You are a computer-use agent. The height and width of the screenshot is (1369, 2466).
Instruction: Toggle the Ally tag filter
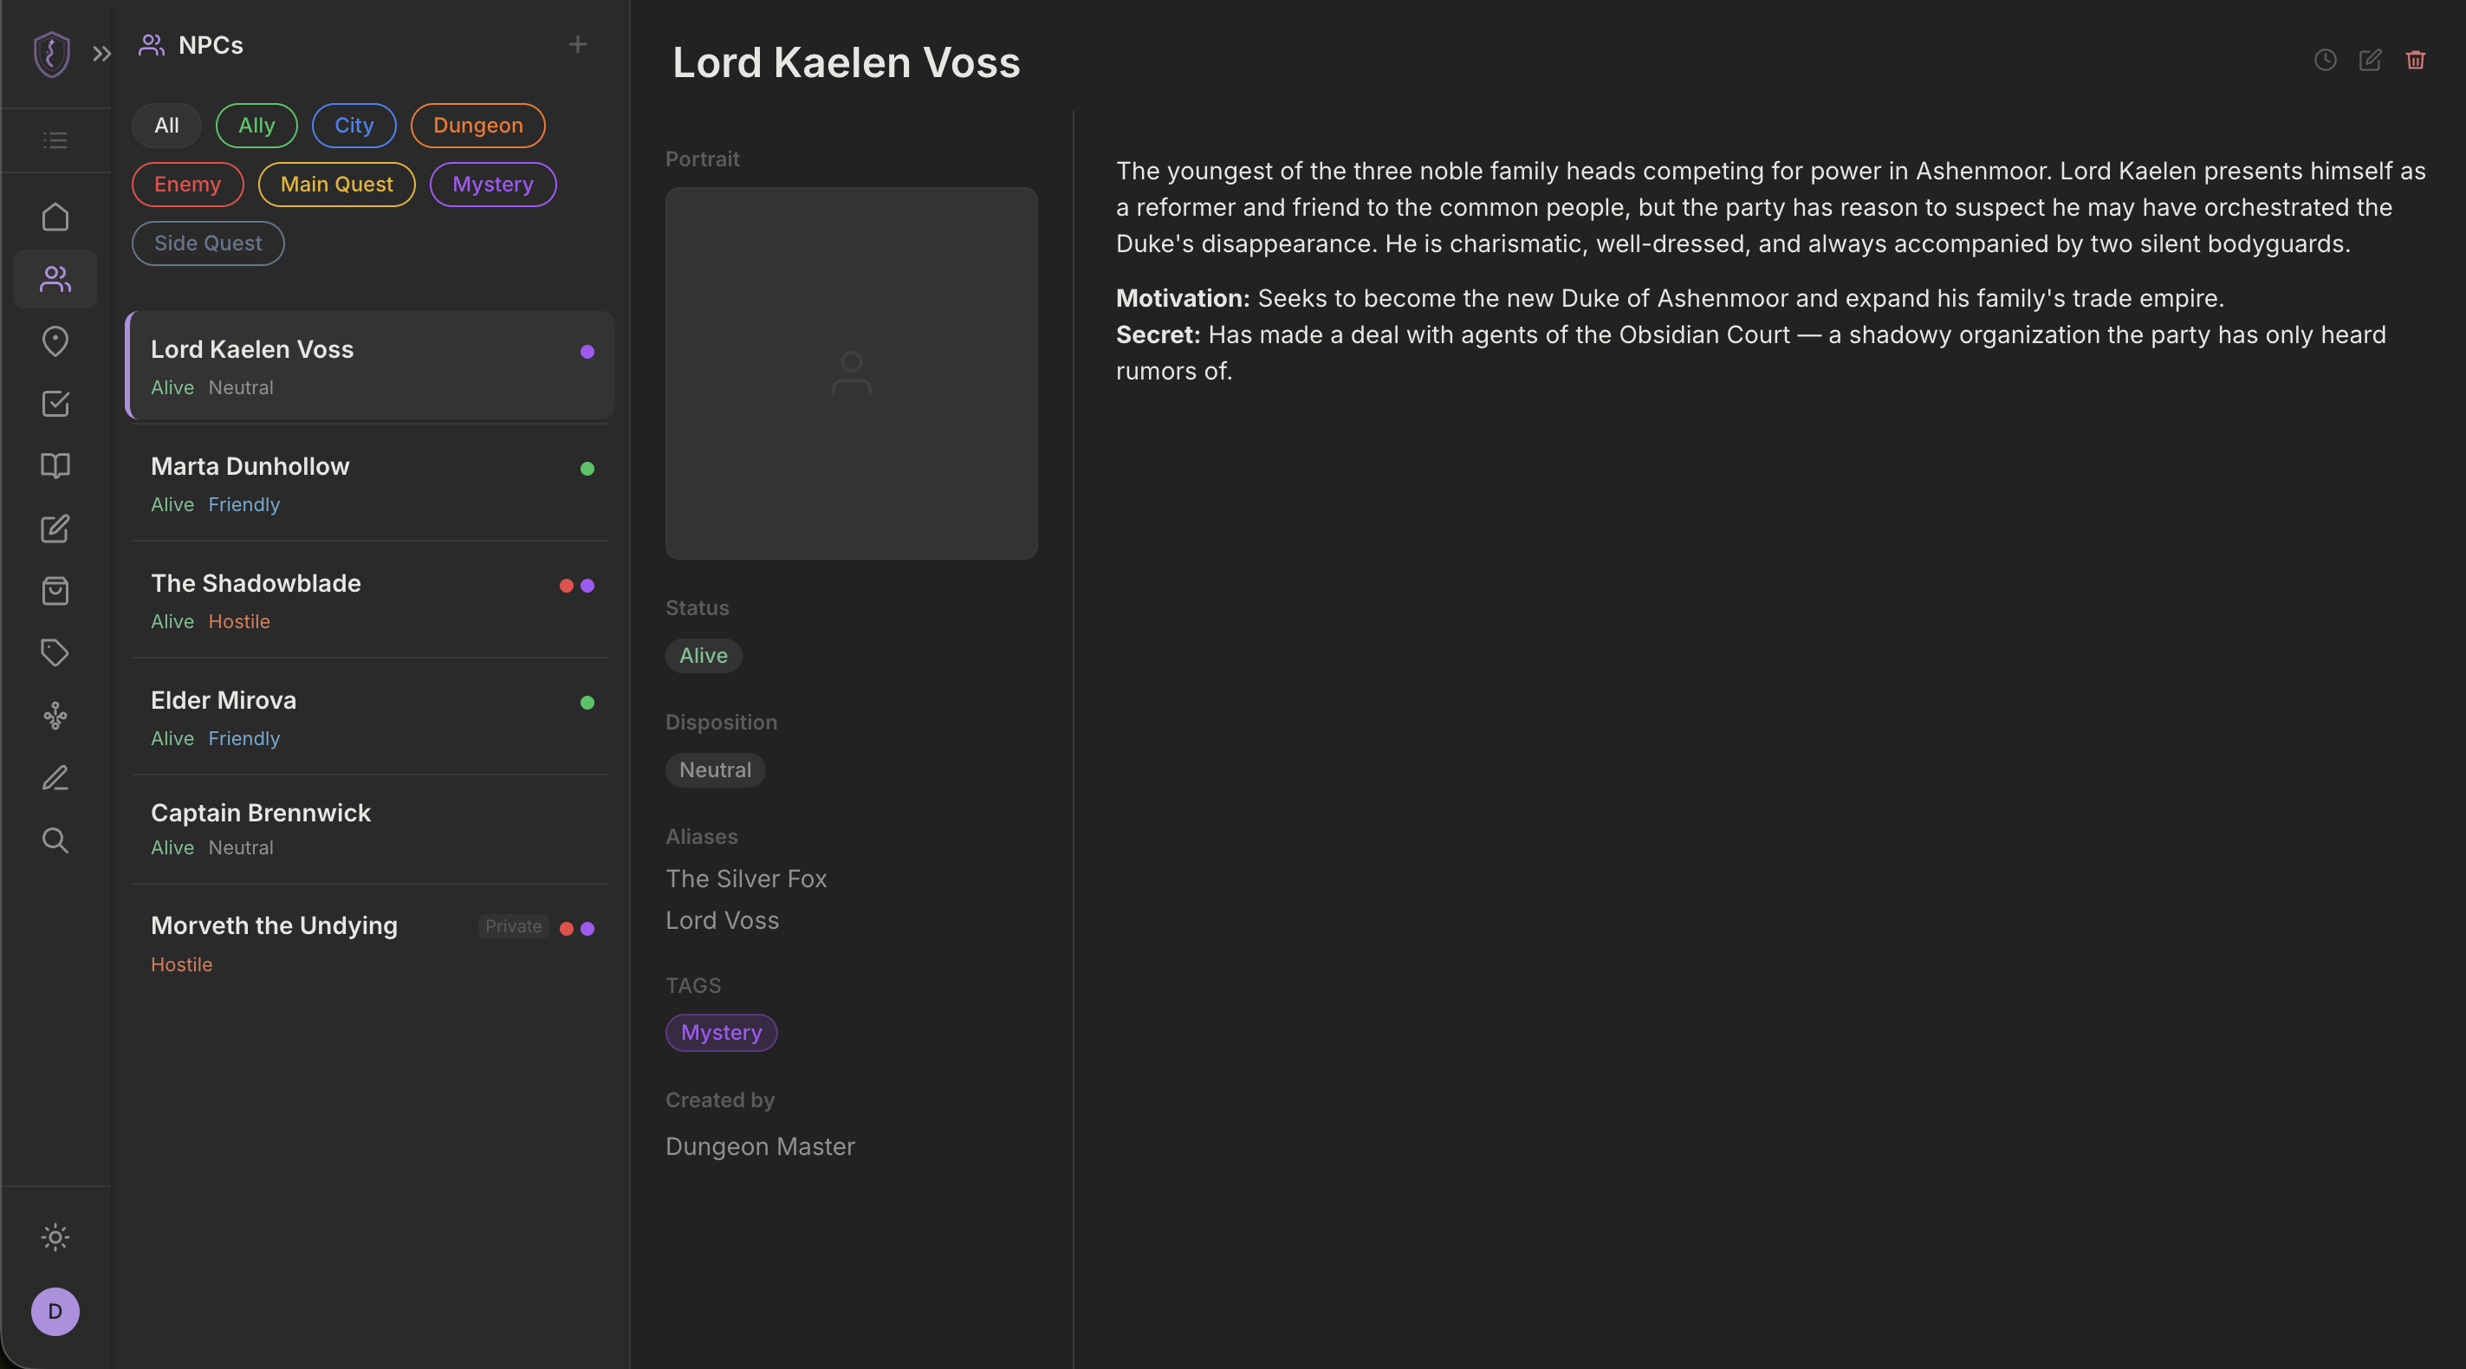[256, 126]
